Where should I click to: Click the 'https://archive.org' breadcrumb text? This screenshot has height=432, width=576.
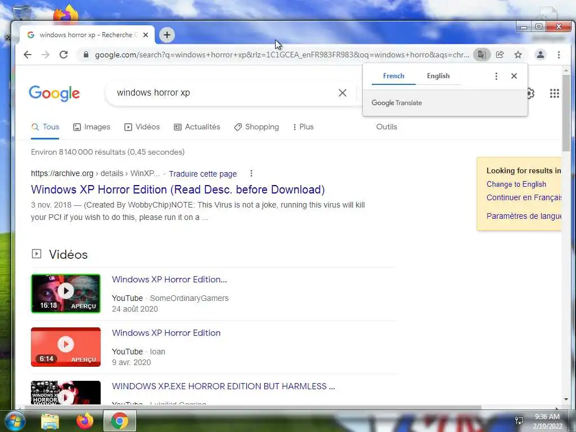point(62,173)
